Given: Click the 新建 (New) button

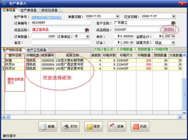Looking at the screenshot, I should click(x=48, y=127).
